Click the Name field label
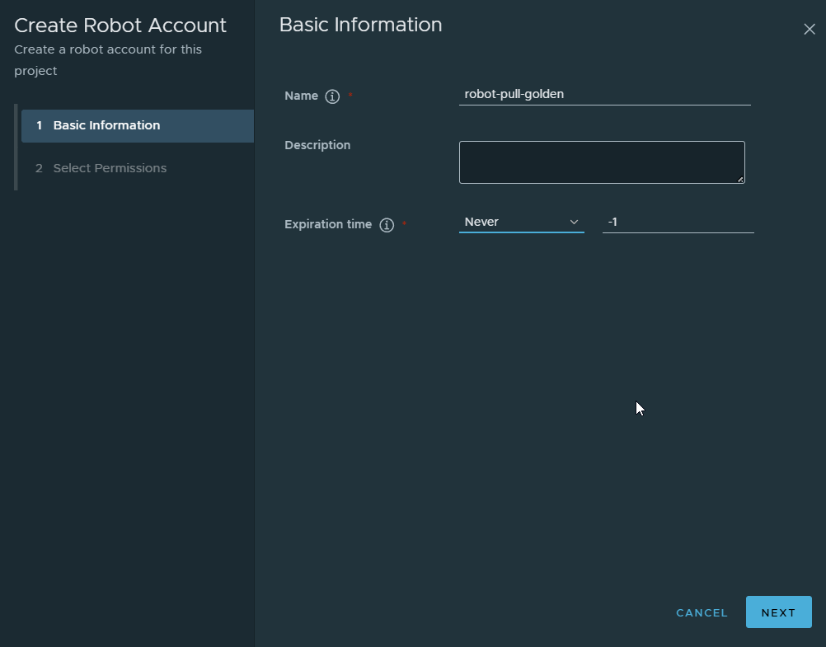The width and height of the screenshot is (826, 647). click(301, 96)
